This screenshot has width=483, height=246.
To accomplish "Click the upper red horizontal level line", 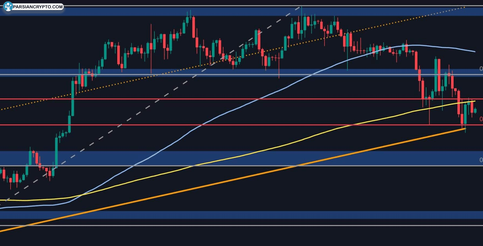I will (x=241, y=99).
